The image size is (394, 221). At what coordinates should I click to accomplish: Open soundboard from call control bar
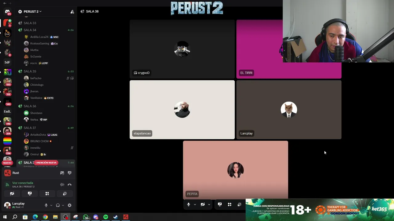click(239, 204)
